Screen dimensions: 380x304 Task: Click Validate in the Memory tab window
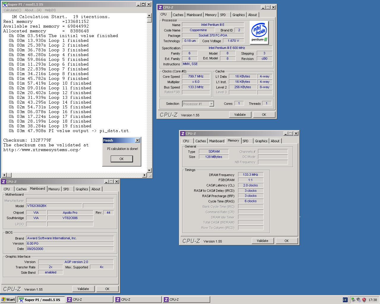[x=262, y=241]
